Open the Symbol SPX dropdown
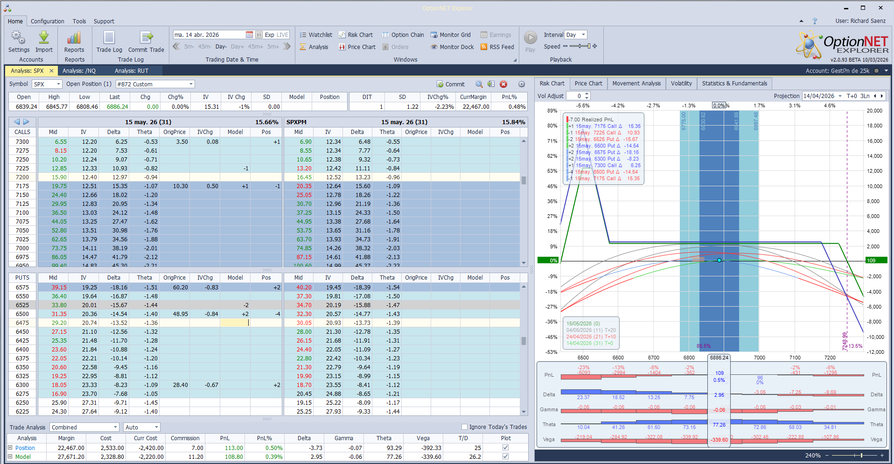The height and width of the screenshot is (464, 894). point(47,84)
